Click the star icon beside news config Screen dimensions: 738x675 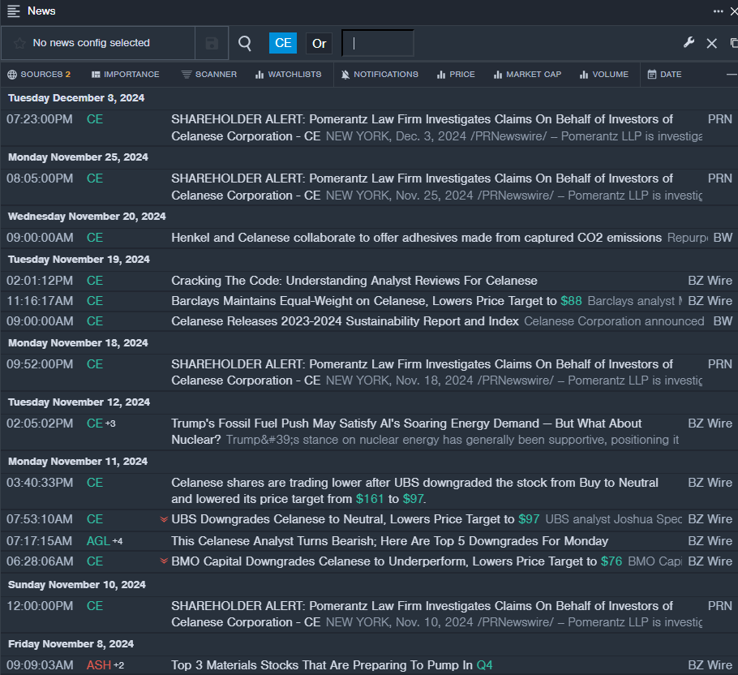(x=19, y=43)
